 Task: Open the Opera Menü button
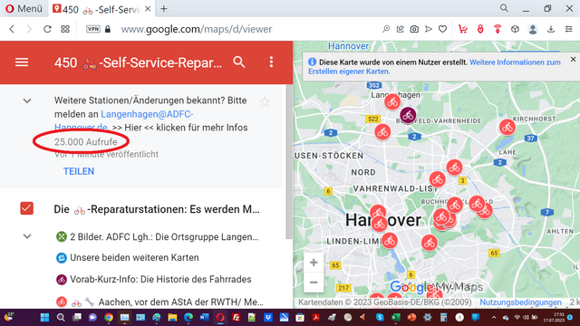click(x=24, y=8)
